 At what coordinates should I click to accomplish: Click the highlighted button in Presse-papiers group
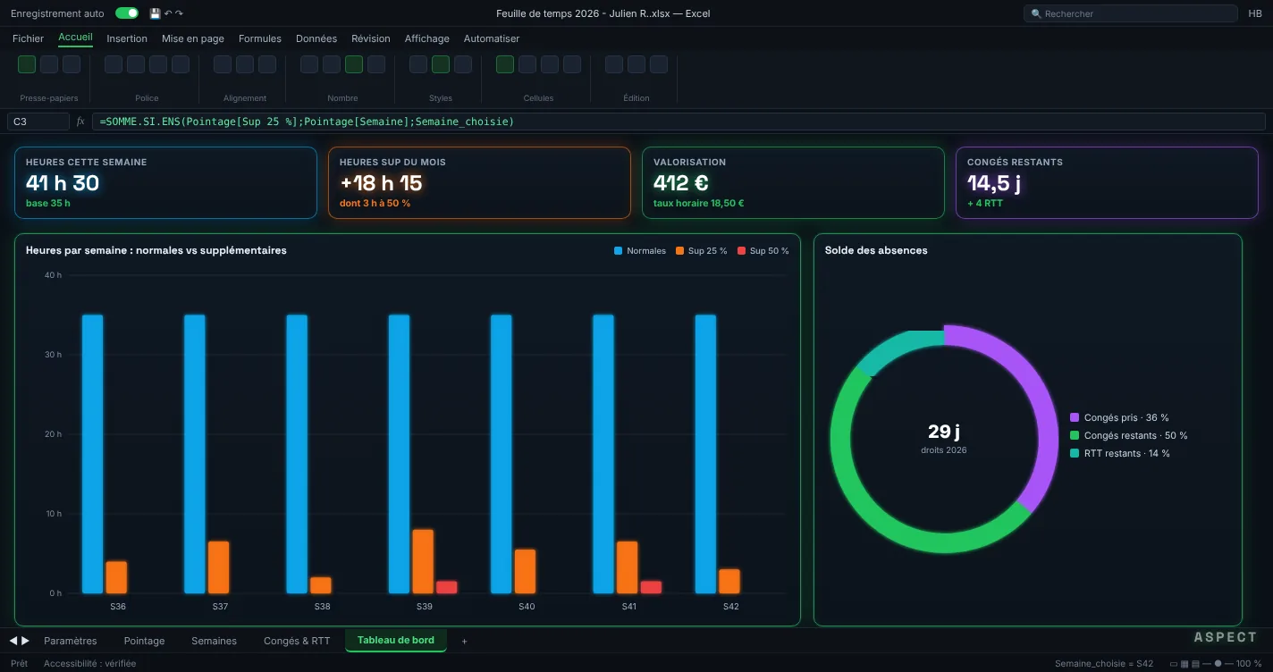[x=27, y=64]
